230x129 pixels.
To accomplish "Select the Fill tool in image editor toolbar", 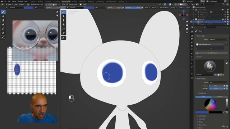I will [3, 29].
